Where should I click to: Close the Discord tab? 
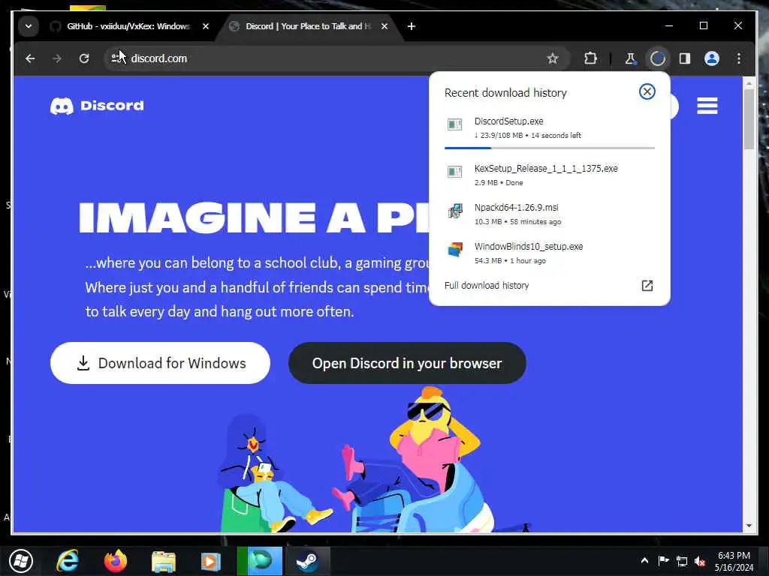pos(384,26)
